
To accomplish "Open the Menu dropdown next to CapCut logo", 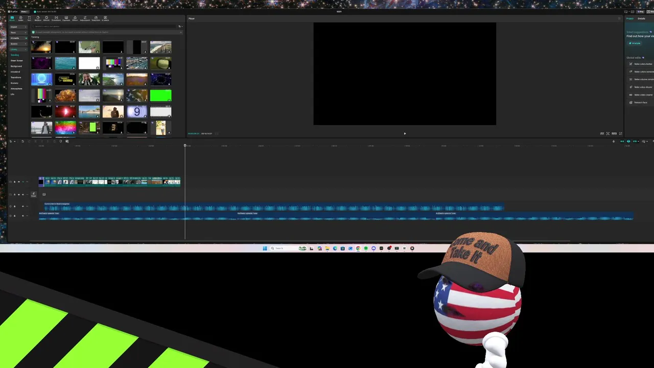I will click(24, 11).
